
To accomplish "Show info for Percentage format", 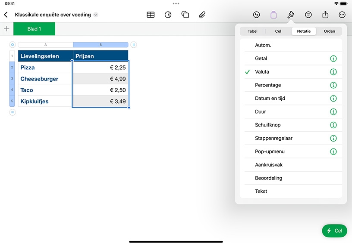I will [333, 85].
